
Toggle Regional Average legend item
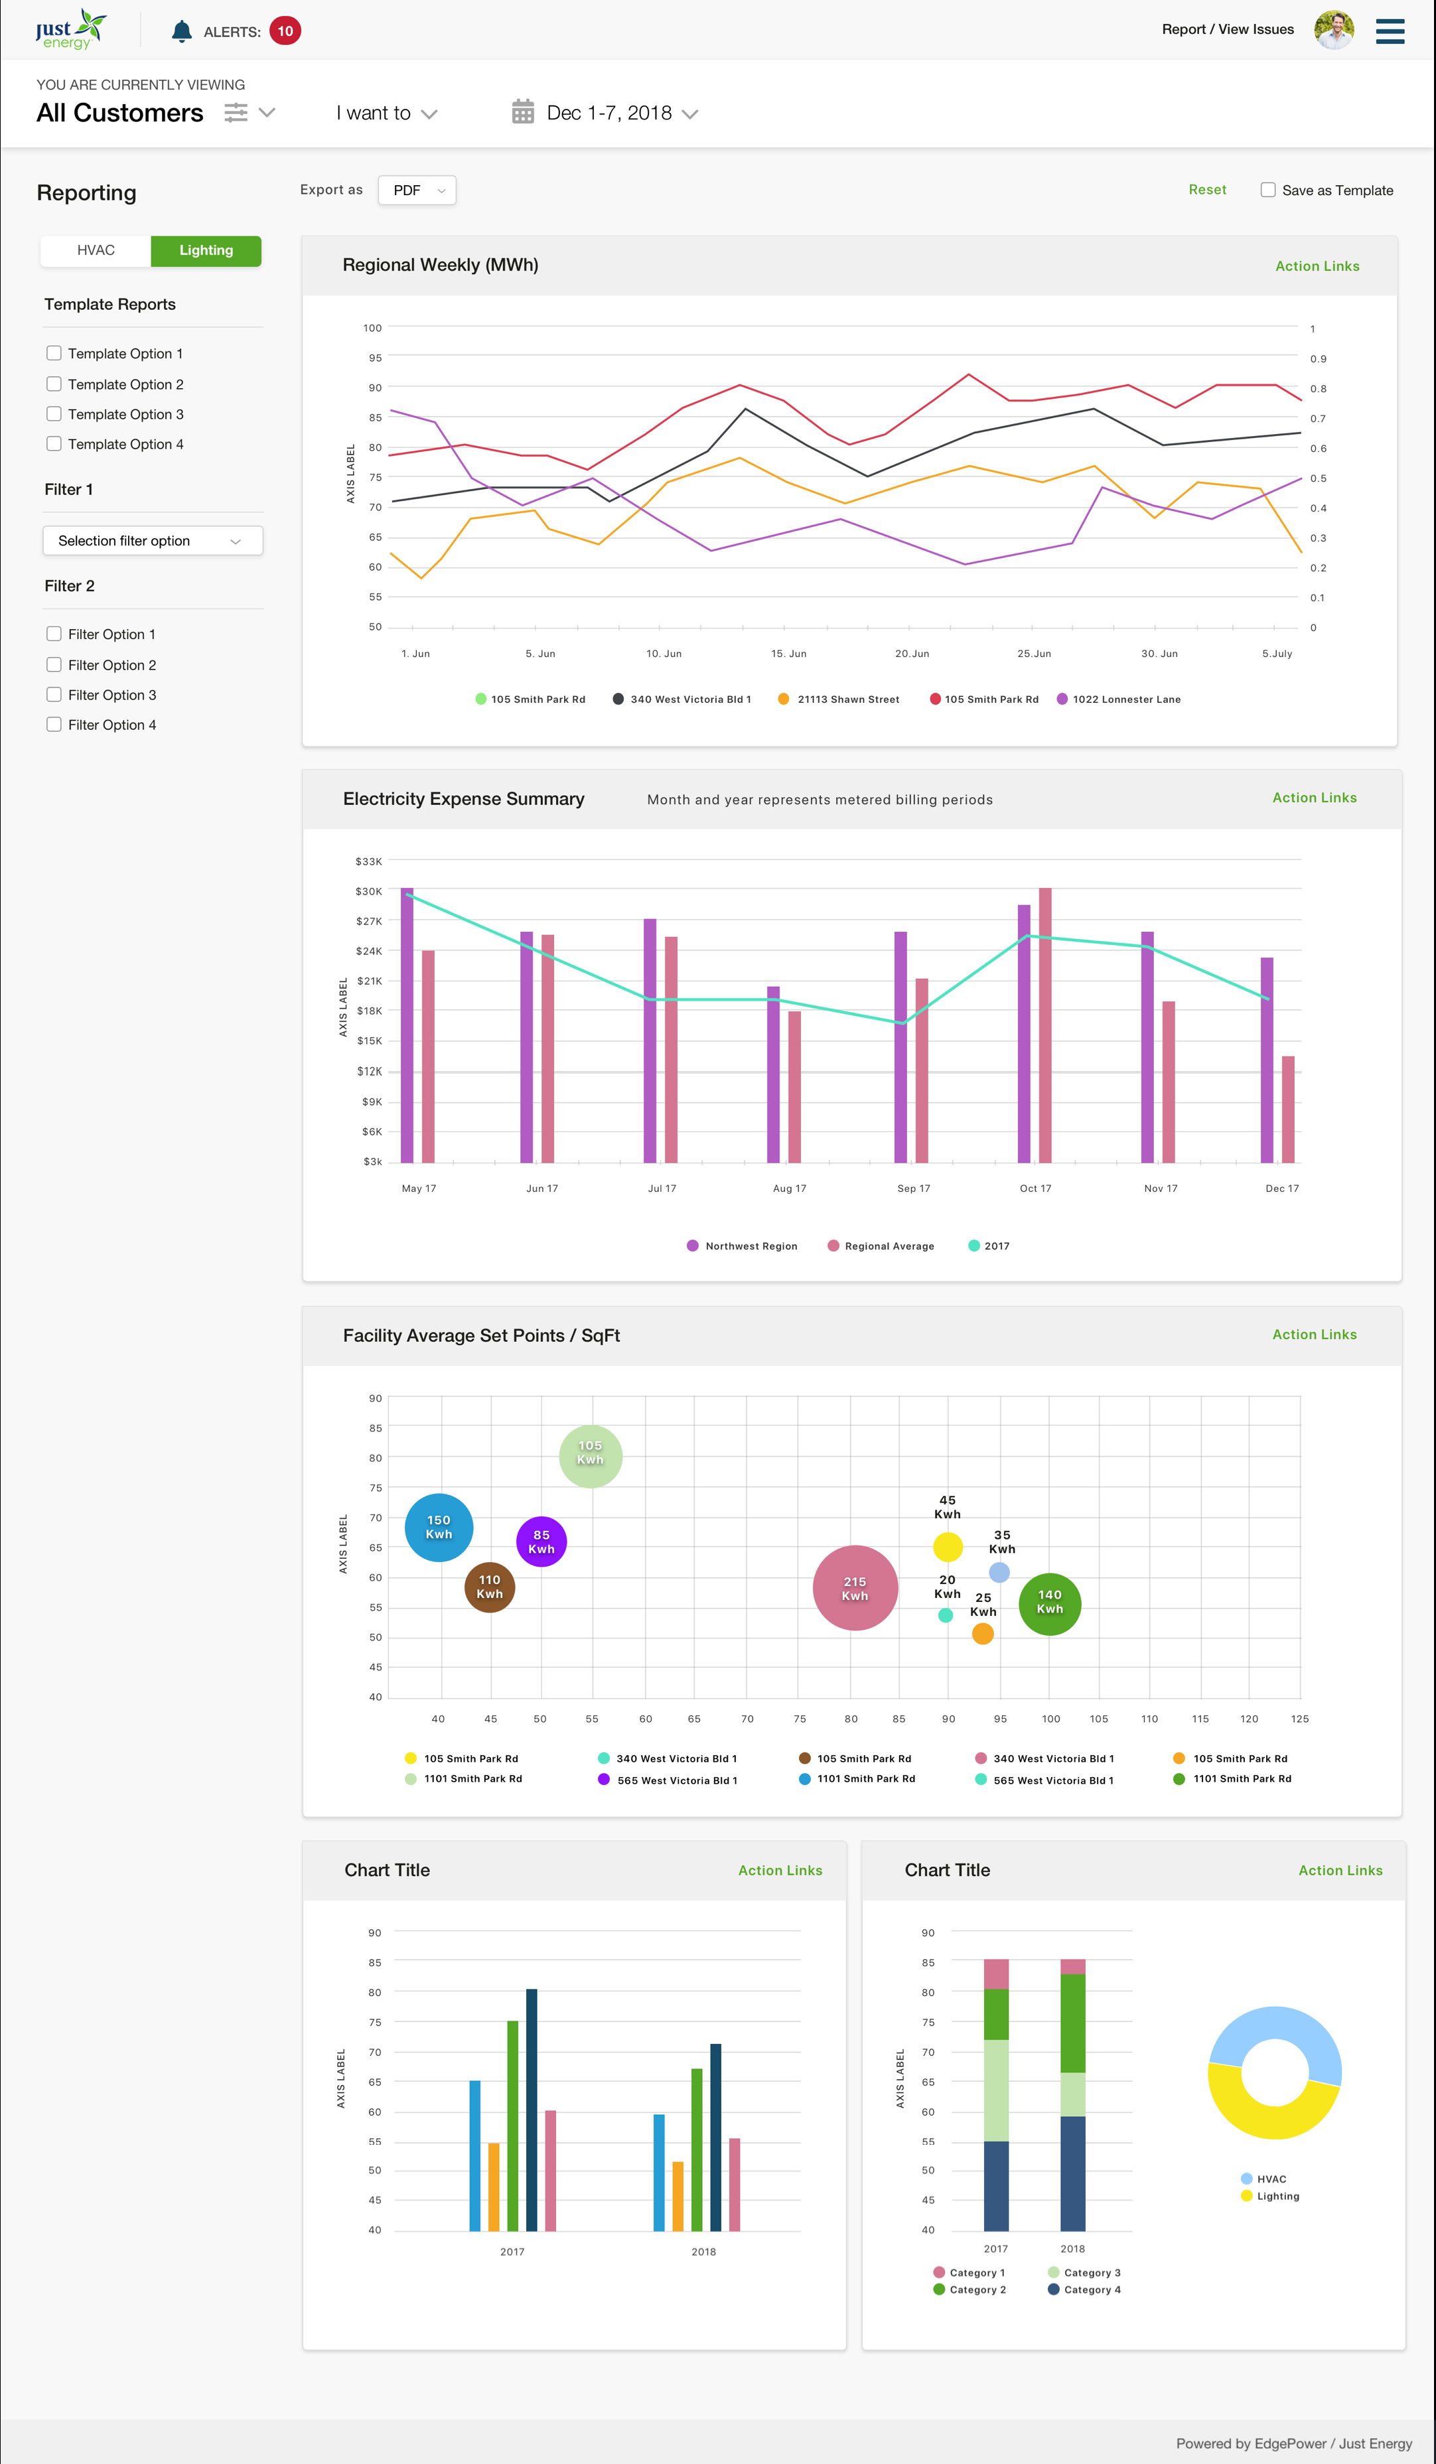[881, 1246]
